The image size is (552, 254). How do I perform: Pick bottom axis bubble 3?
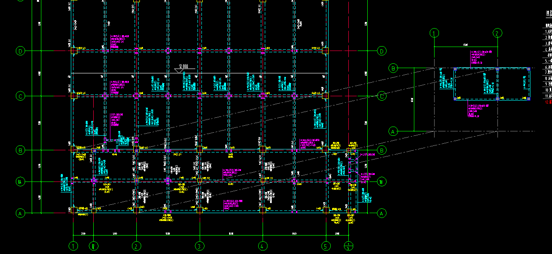point(199,246)
